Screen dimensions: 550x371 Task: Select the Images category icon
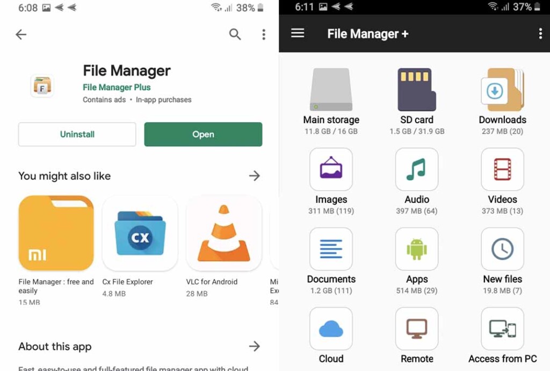point(331,169)
